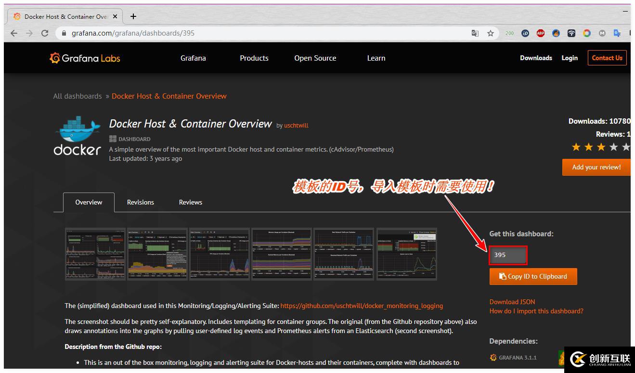Click the 'Dependencies:' heading
The height and width of the screenshot is (373, 635).
point(514,341)
